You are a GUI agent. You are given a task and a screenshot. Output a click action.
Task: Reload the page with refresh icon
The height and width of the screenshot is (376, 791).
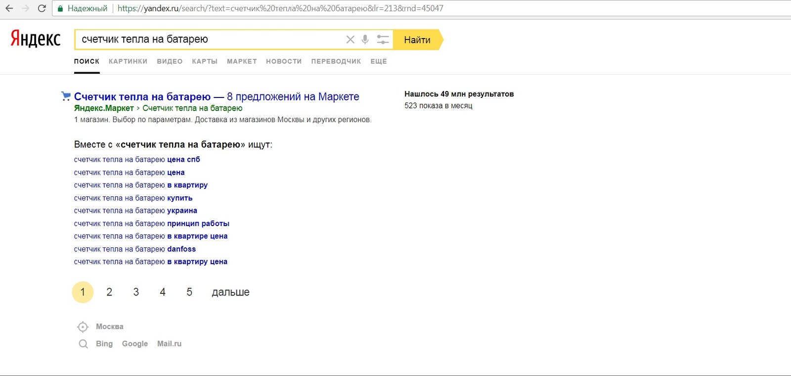pyautogui.click(x=42, y=8)
